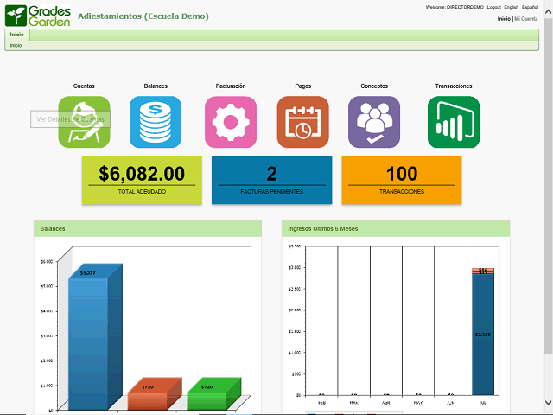This screenshot has width=553, height=415.
Task: Open the green Cuentas icon
Action: [84, 122]
